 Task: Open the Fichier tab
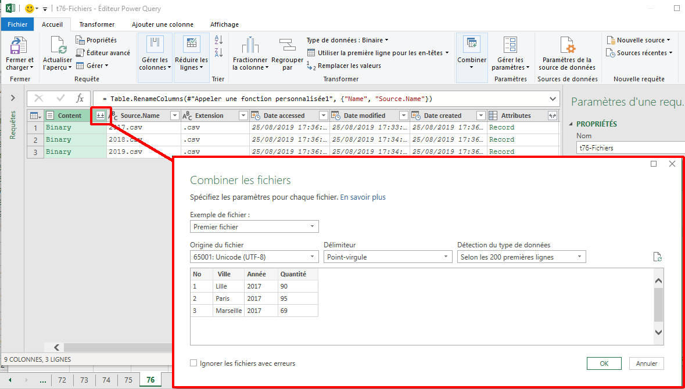[17, 24]
